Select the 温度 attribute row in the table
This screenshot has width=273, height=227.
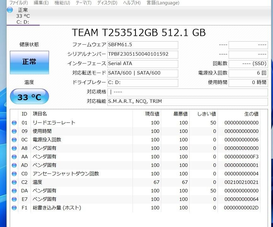[135, 182]
